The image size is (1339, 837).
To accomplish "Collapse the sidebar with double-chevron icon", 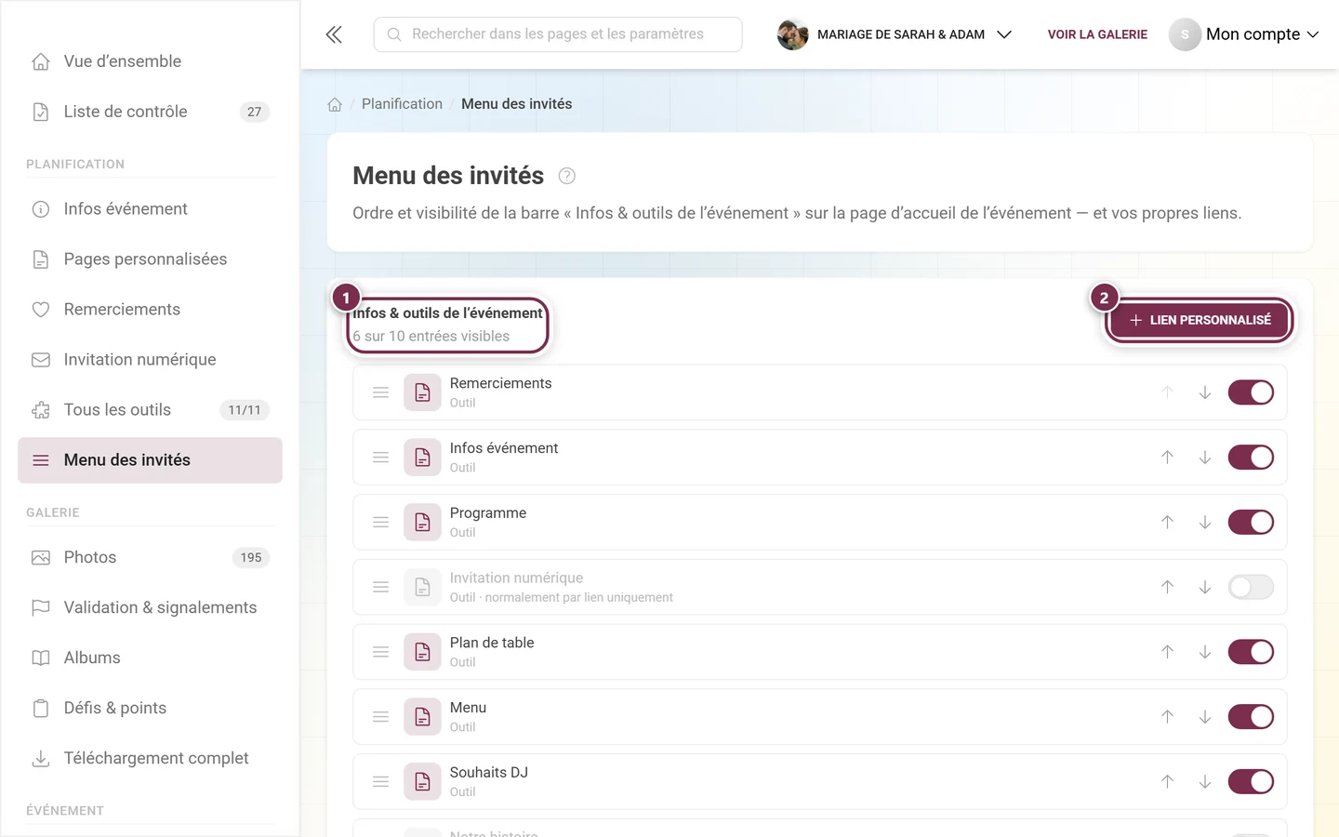I will tap(334, 34).
